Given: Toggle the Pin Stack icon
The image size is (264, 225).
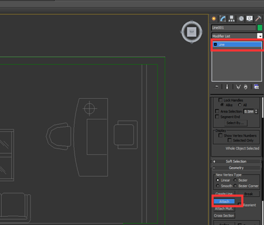Looking at the screenshot, I should [216, 87].
